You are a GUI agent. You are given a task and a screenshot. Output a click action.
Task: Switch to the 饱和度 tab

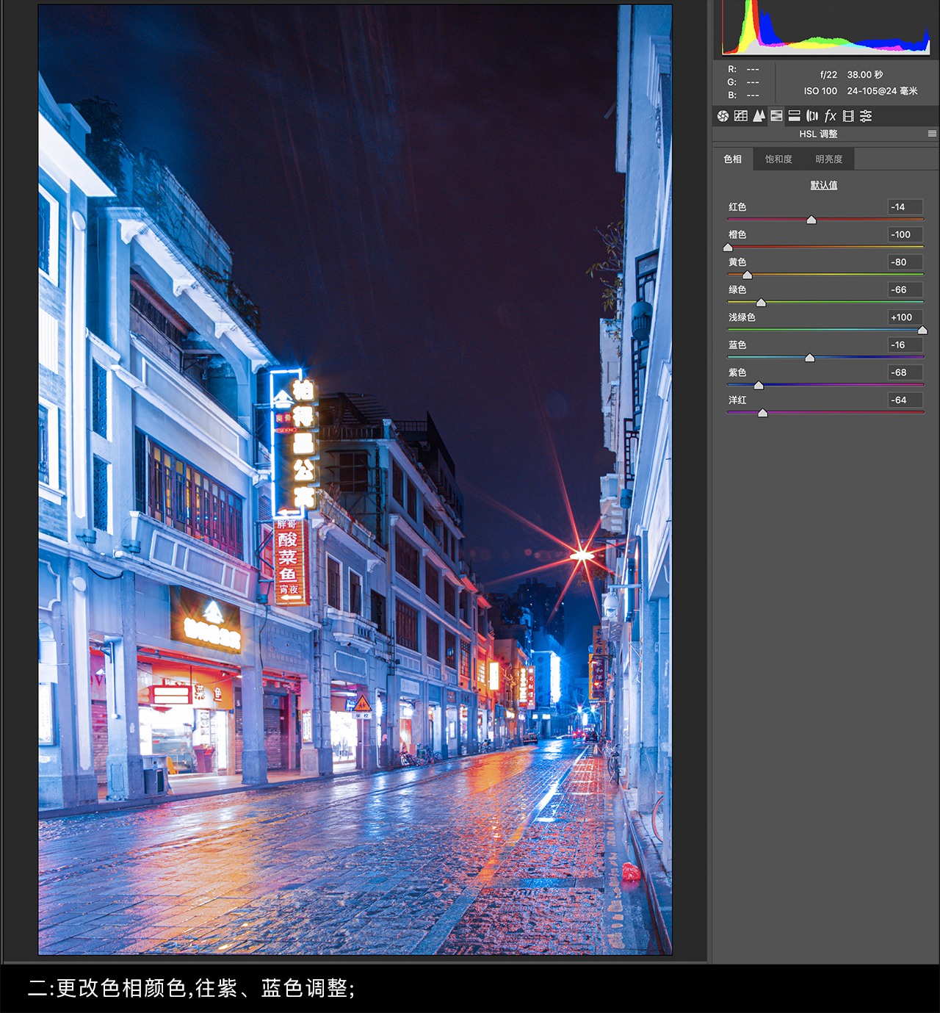pyautogui.click(x=778, y=159)
